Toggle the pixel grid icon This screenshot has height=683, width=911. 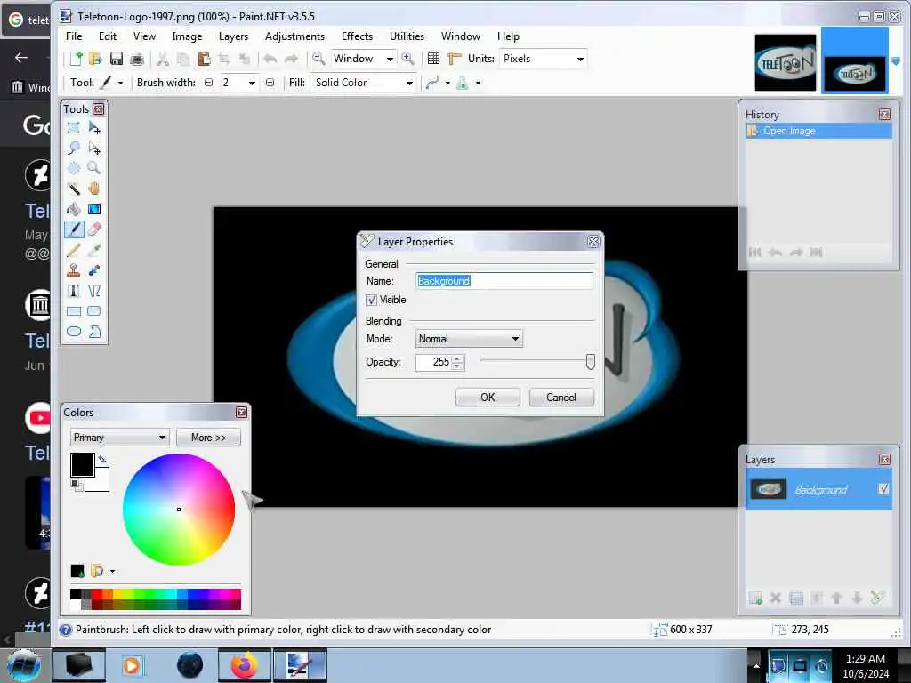tap(433, 59)
